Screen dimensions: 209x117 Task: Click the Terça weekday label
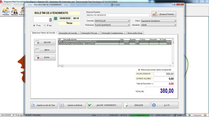pyautogui.click(x=69, y=23)
